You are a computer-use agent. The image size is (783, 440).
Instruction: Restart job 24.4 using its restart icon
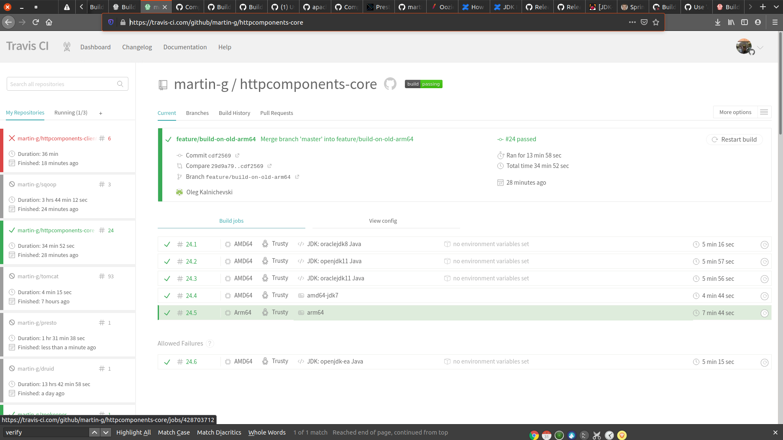pyautogui.click(x=764, y=296)
